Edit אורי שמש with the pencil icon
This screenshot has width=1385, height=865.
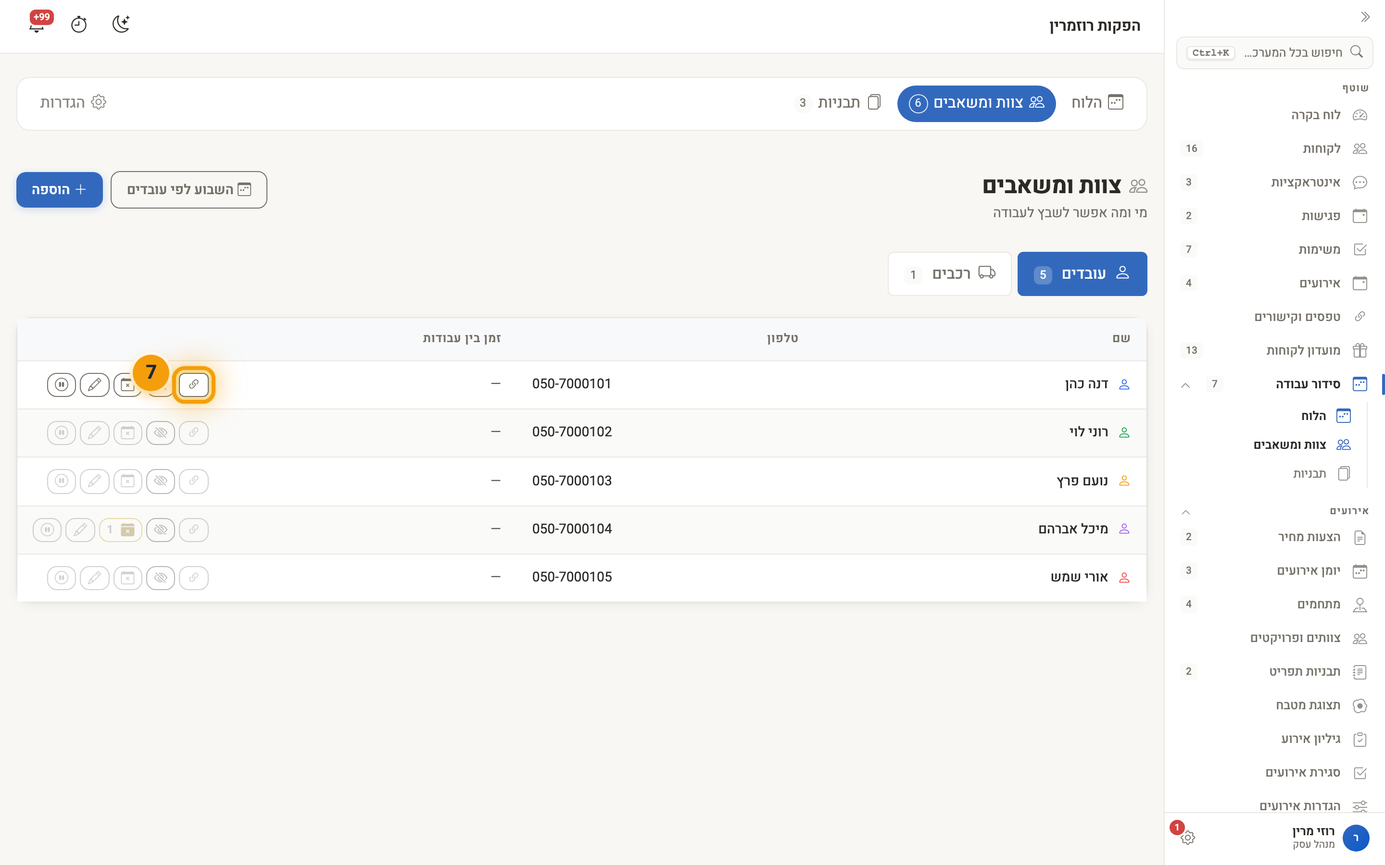[94, 577]
